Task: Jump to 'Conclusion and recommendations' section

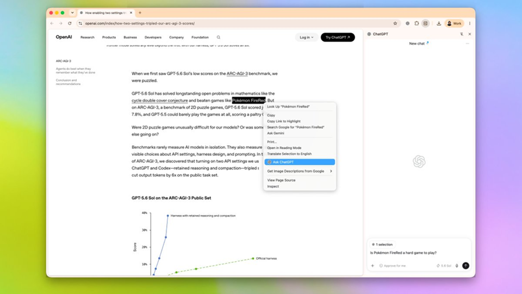Action: (x=68, y=82)
